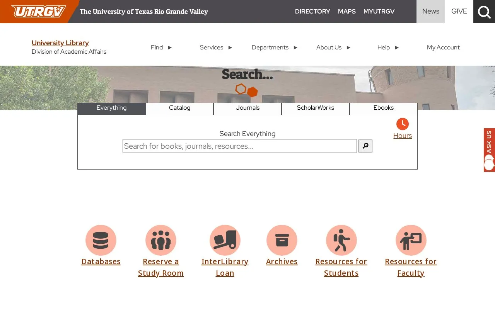Open the InterLibrary Loan text link
The image size is (495, 309).
point(225,267)
